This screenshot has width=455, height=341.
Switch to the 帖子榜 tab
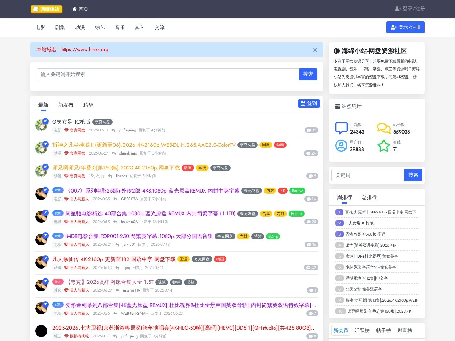(x=384, y=330)
